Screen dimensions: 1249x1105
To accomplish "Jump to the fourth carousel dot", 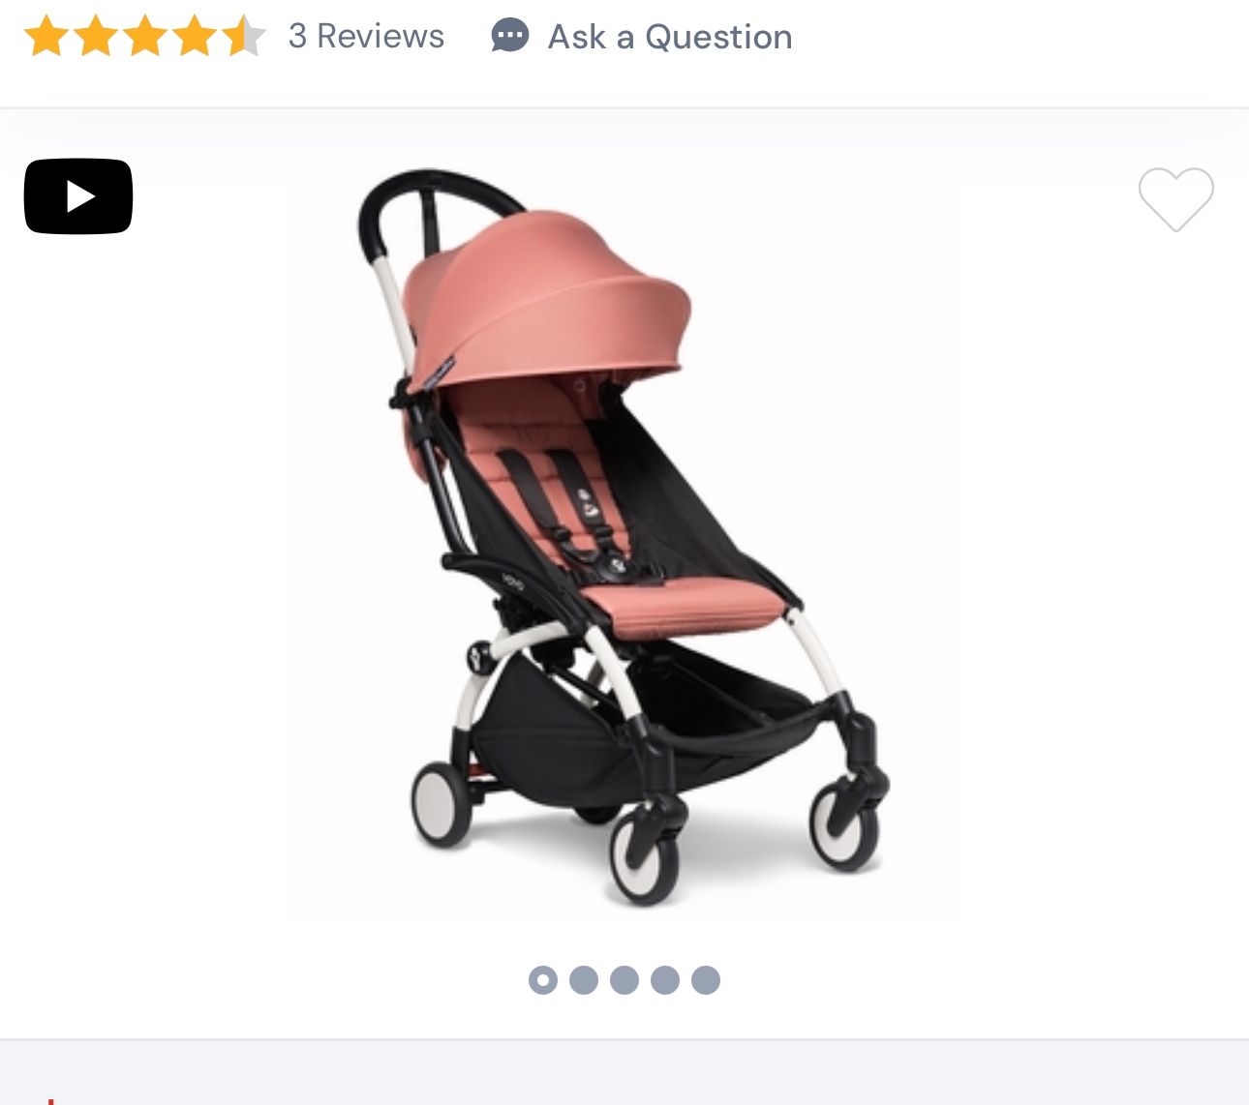I will (x=665, y=980).
